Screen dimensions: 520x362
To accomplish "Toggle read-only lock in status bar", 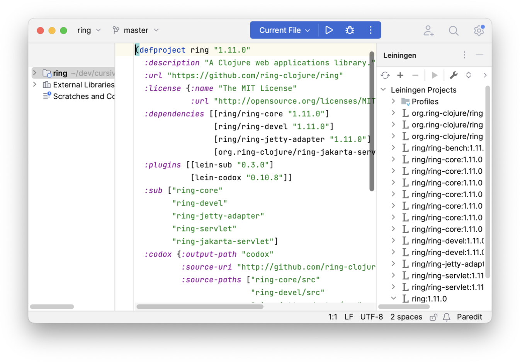I will [433, 317].
